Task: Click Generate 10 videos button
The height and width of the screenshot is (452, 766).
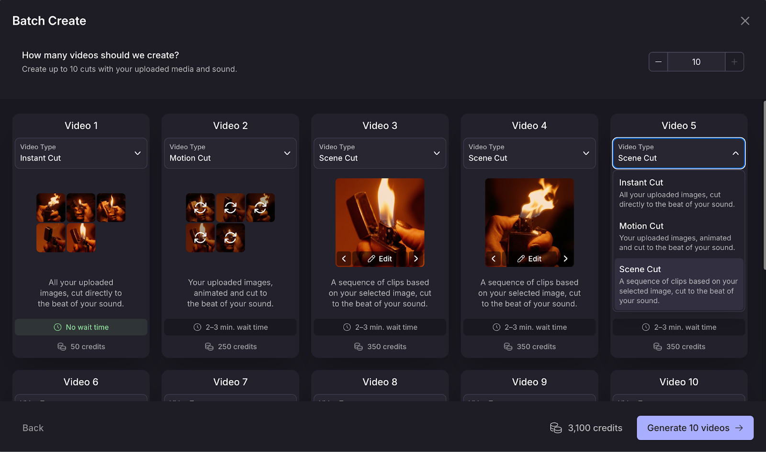Action: [695, 428]
